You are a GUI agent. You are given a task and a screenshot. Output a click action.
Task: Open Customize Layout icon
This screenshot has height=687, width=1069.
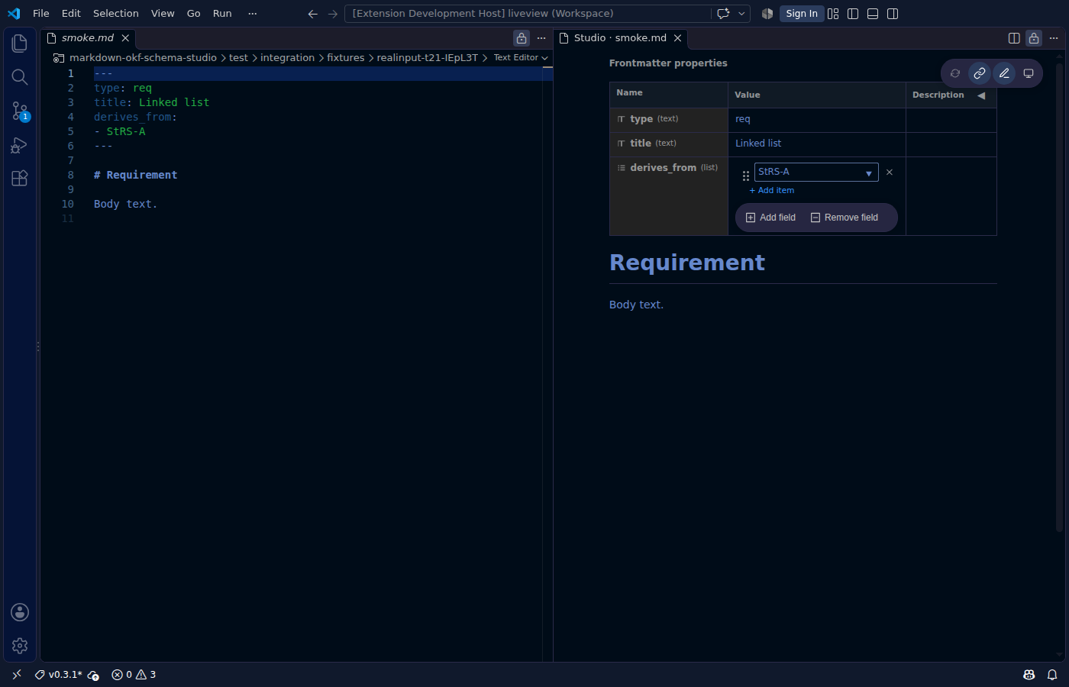(833, 14)
